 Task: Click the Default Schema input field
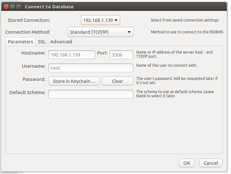coord(91,94)
